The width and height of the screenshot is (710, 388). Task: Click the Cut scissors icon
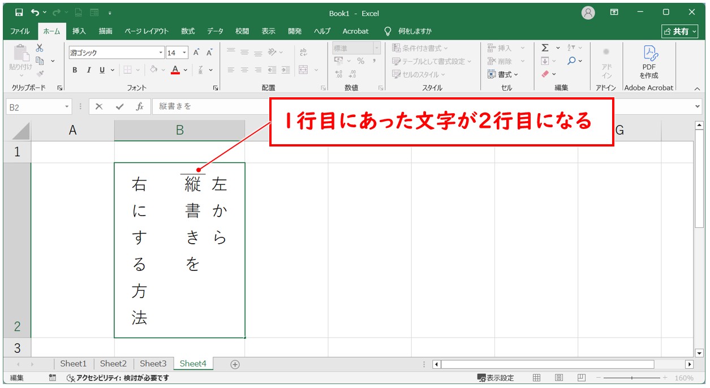(x=40, y=48)
